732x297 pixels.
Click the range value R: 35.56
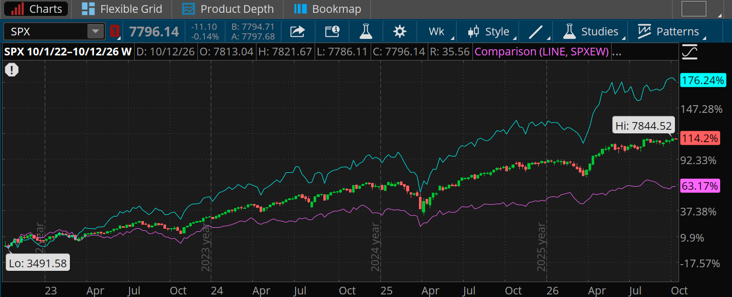449,52
